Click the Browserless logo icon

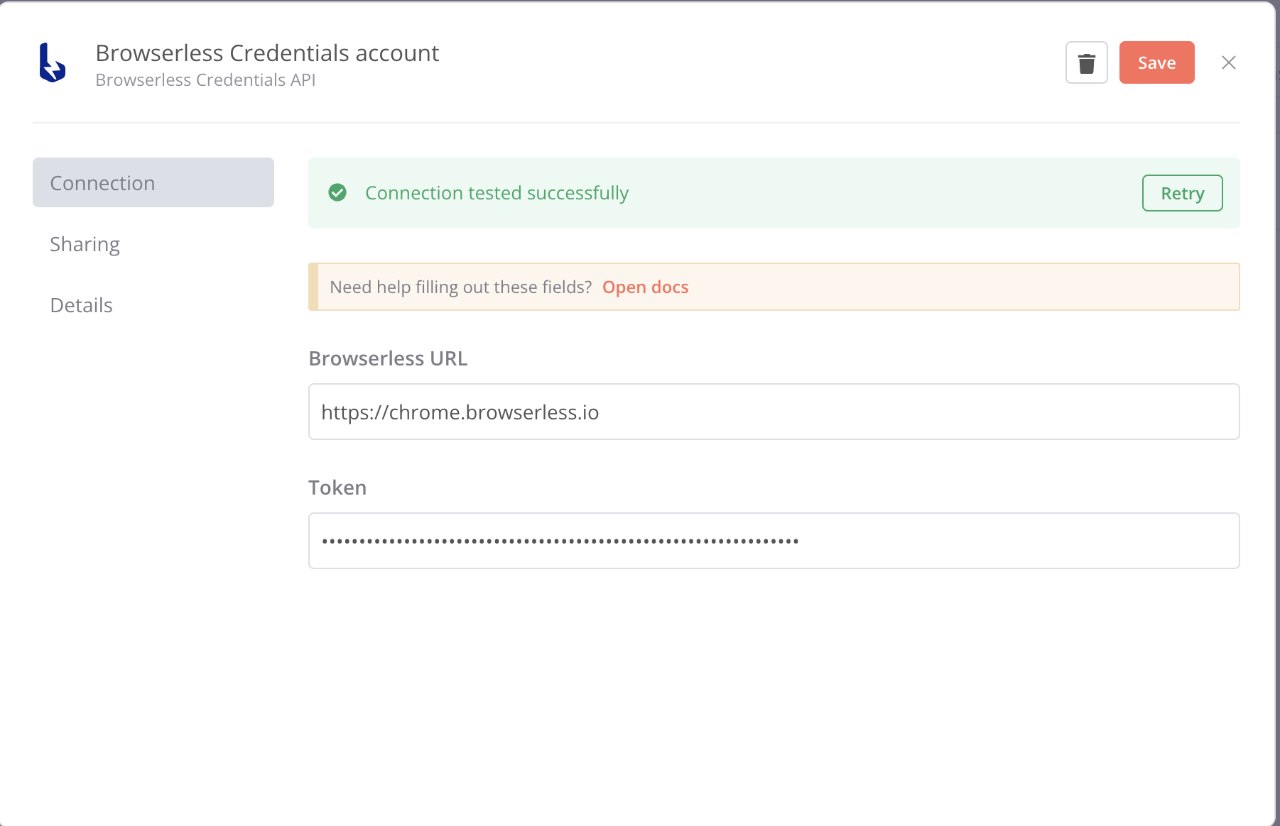(x=53, y=62)
